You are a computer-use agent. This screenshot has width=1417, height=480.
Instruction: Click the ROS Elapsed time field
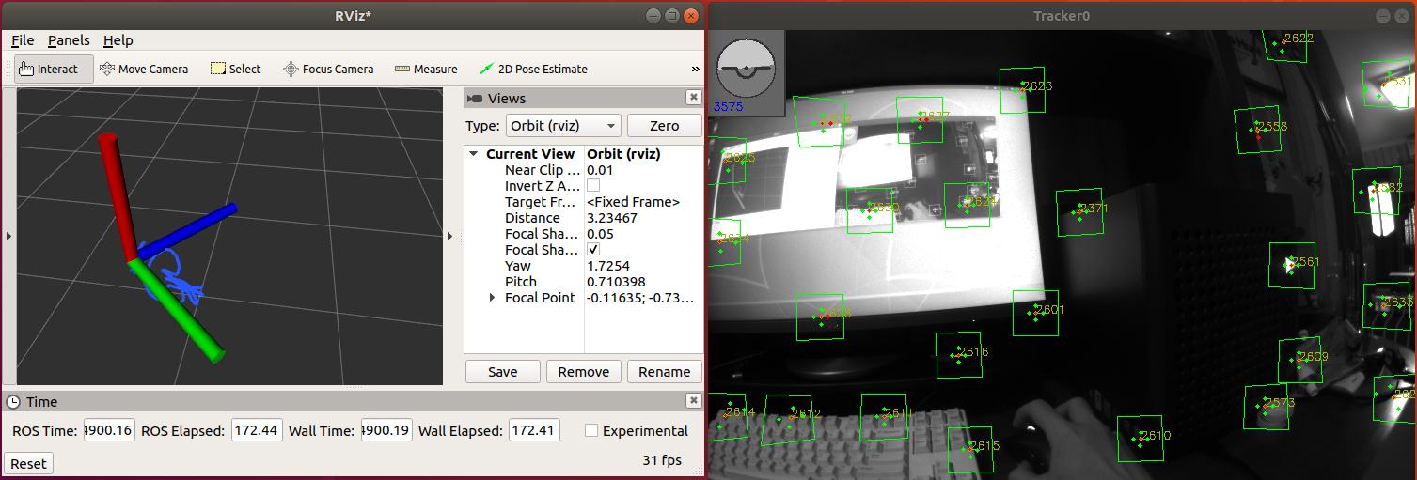click(256, 430)
